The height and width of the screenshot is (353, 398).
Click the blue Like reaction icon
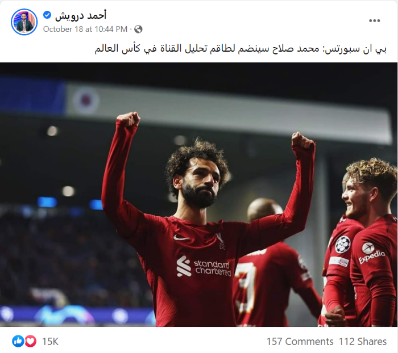click(x=18, y=341)
